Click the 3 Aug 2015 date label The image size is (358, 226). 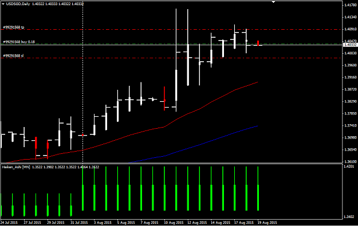[x=103, y=223]
